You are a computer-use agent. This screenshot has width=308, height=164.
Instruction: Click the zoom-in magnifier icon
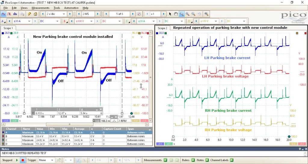tap(187, 14)
